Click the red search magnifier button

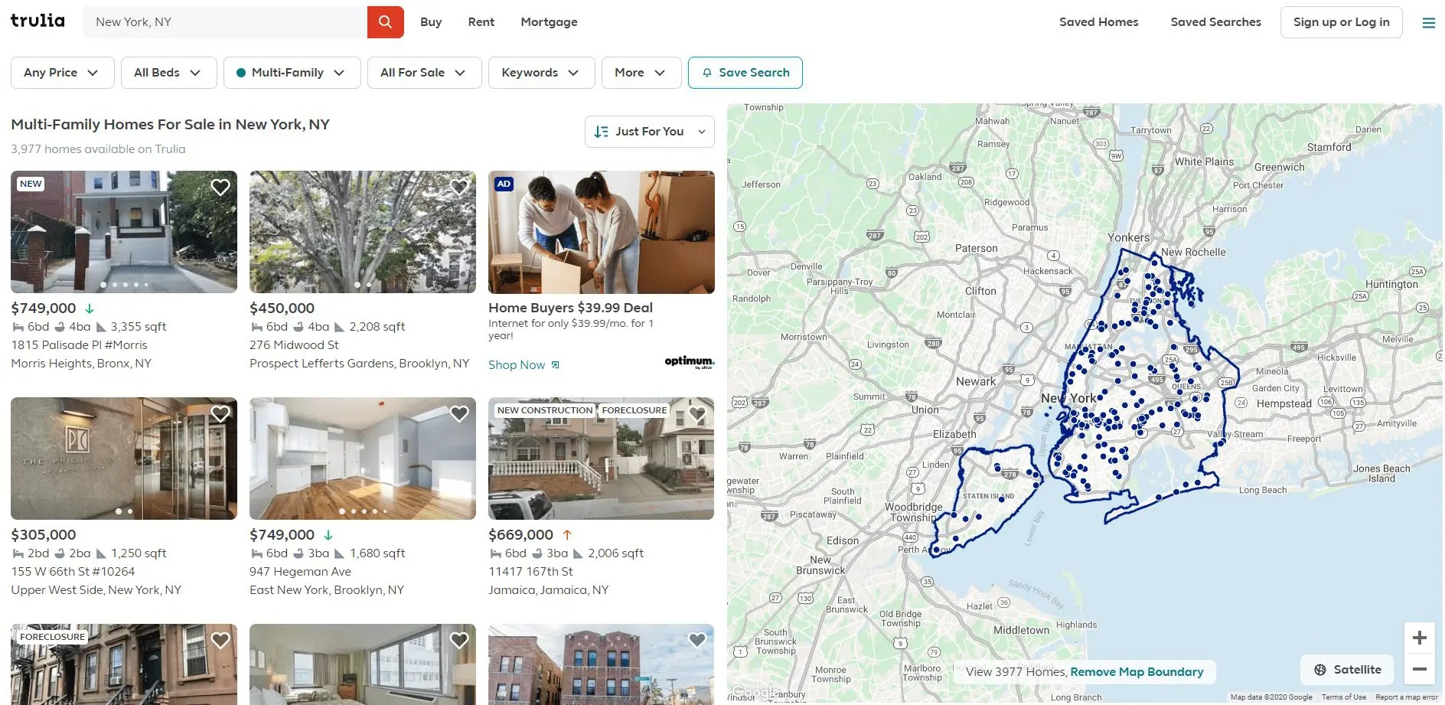385,22
